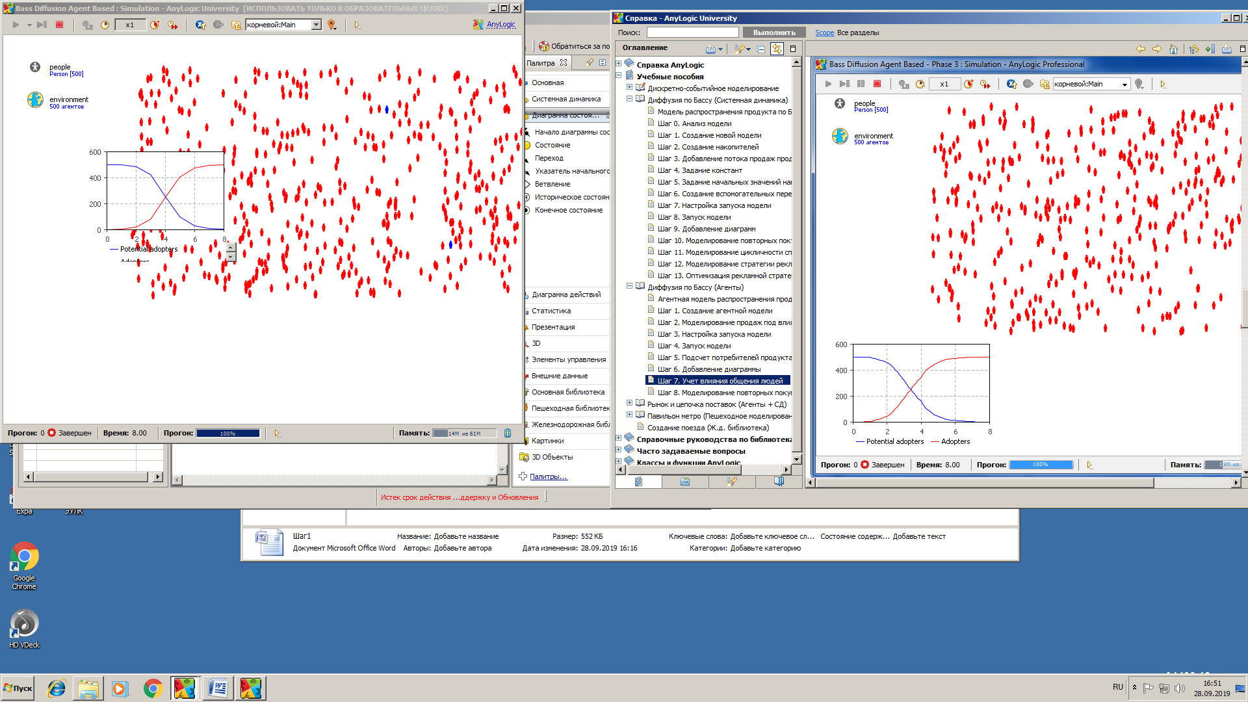Click the Выполнить button in help search
Image resolution: width=1248 pixels, height=702 pixels.
[773, 32]
